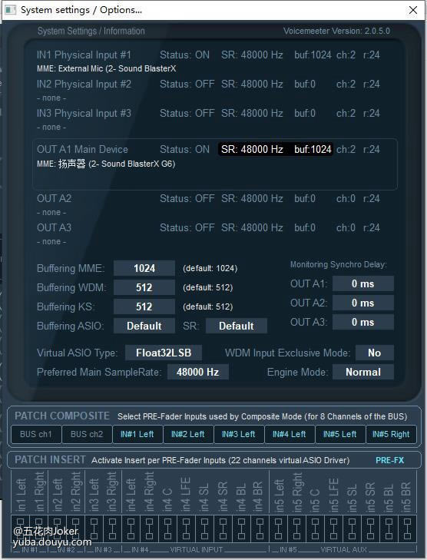Toggle the in1 Left patch insert switch
This screenshot has width=427, height=560.
(x=20, y=529)
